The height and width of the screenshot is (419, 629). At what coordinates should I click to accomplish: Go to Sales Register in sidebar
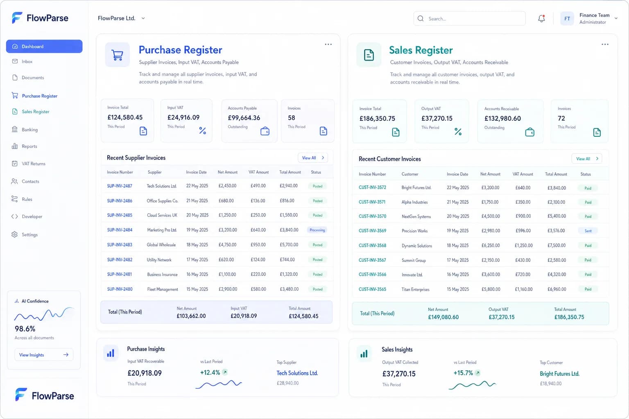(x=35, y=111)
